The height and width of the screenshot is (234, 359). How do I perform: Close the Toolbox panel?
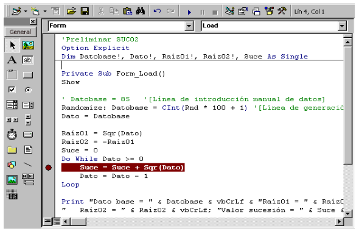pyautogui.click(x=33, y=22)
